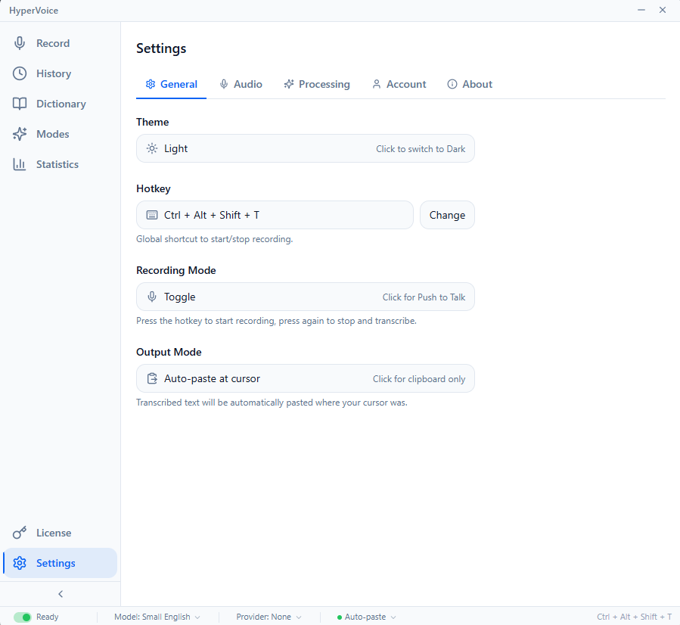Switch theme via 'Click to switch to Dark'

[x=421, y=149]
